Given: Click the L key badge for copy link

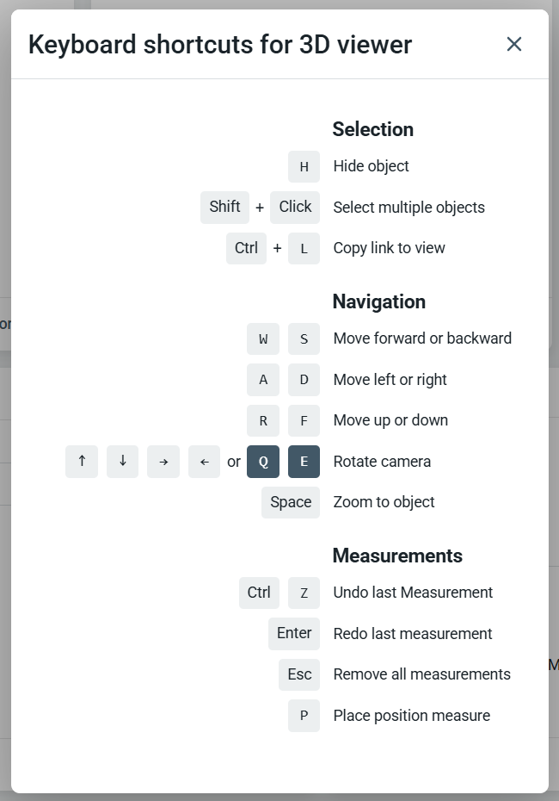Looking at the screenshot, I should 304,248.
